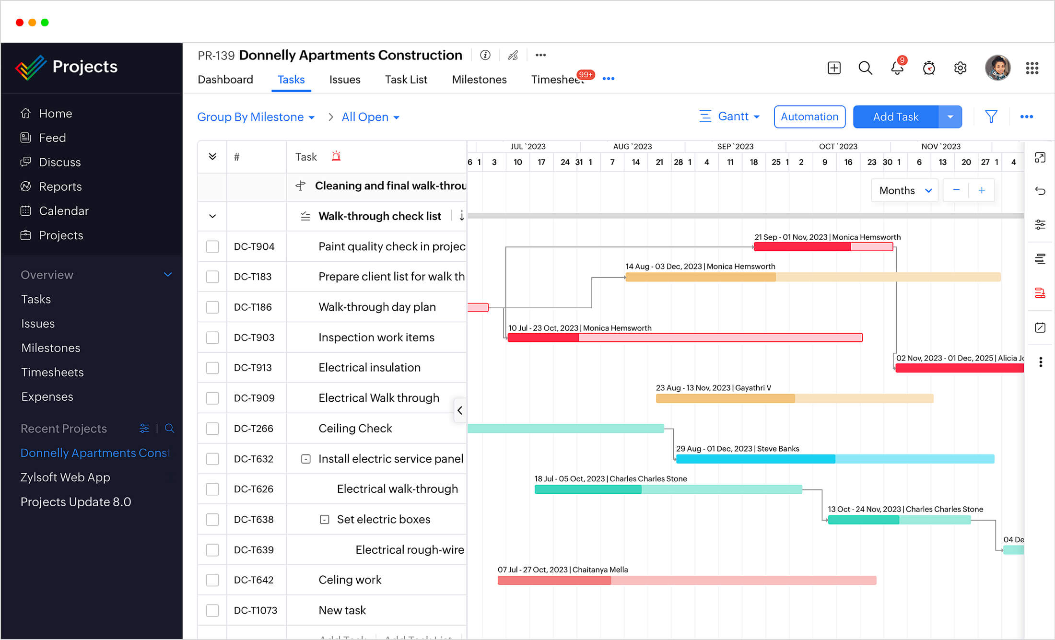Open the Automation panel
Image resolution: width=1055 pixels, height=640 pixels.
[809, 116]
